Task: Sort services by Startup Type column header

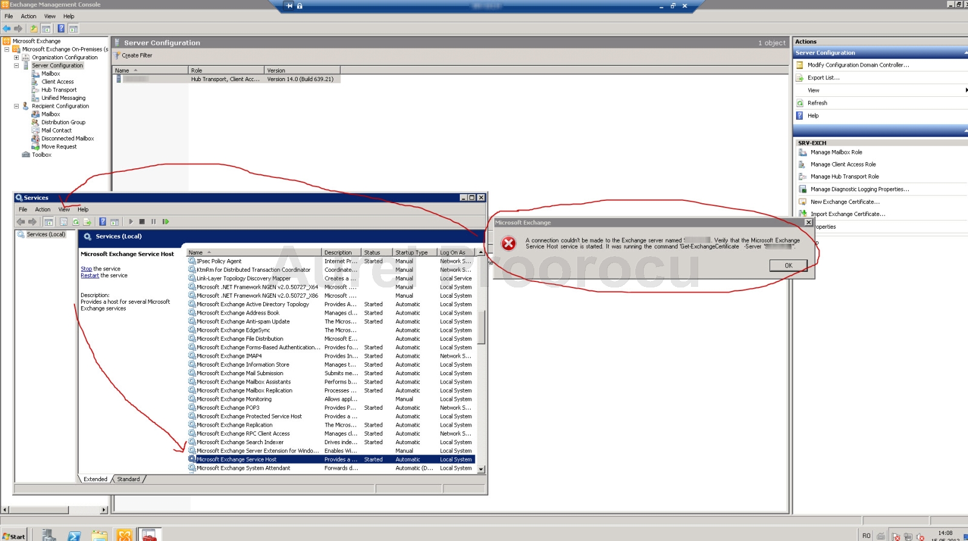Action: [414, 252]
